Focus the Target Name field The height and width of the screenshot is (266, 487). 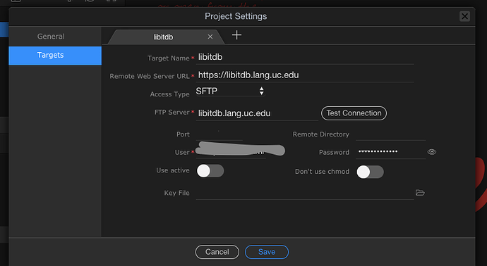point(305,58)
